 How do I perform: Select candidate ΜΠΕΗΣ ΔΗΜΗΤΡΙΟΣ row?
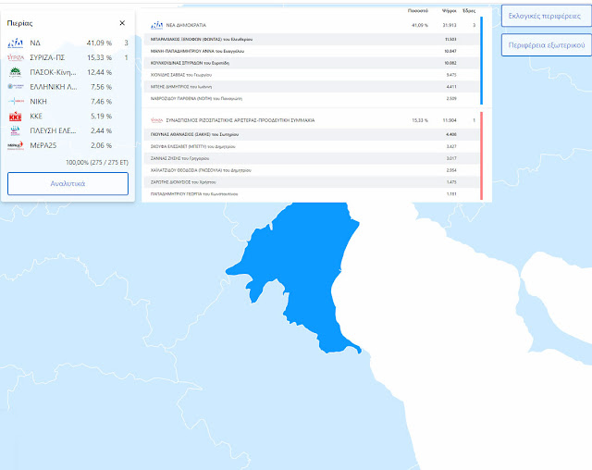point(312,87)
